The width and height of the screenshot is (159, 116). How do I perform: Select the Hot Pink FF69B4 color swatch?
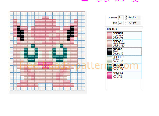tap(110, 75)
